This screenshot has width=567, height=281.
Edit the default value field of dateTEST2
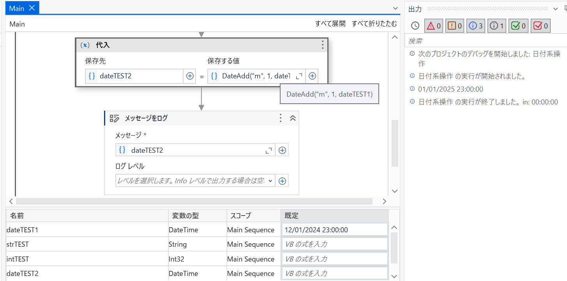334,274
